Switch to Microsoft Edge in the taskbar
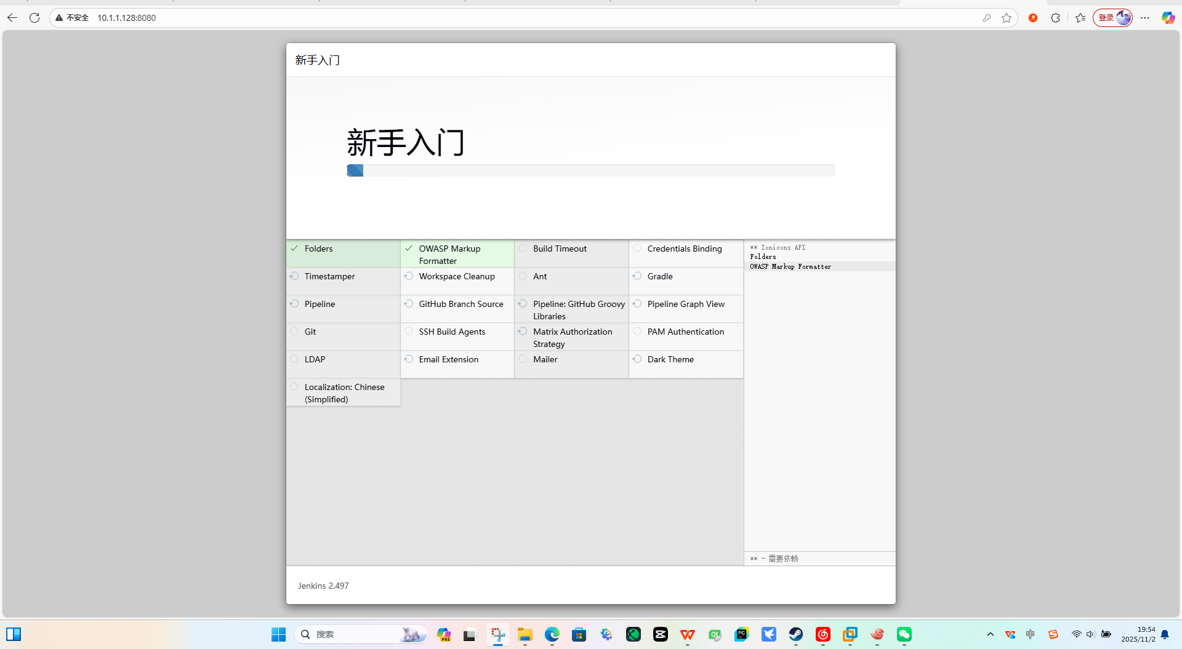This screenshot has width=1182, height=649. (x=552, y=634)
